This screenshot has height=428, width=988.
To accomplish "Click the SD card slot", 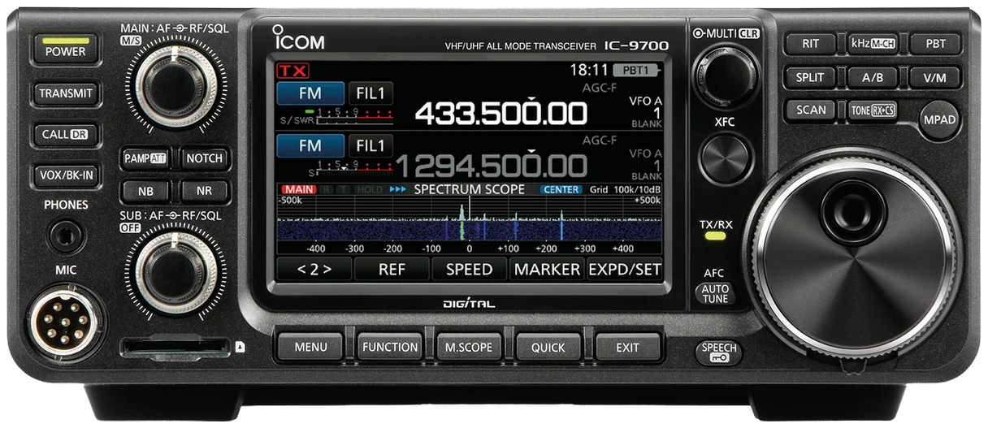I will [174, 348].
